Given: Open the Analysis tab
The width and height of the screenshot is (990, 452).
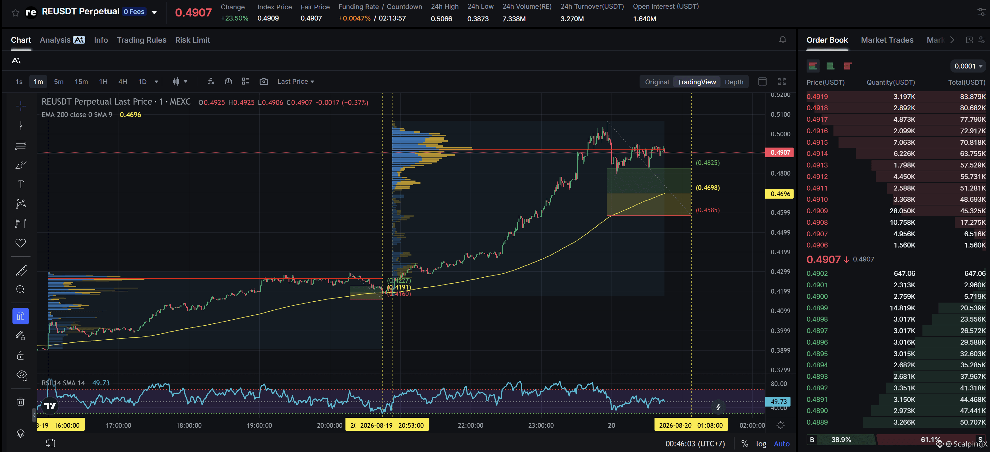Looking at the screenshot, I should click(x=62, y=40).
